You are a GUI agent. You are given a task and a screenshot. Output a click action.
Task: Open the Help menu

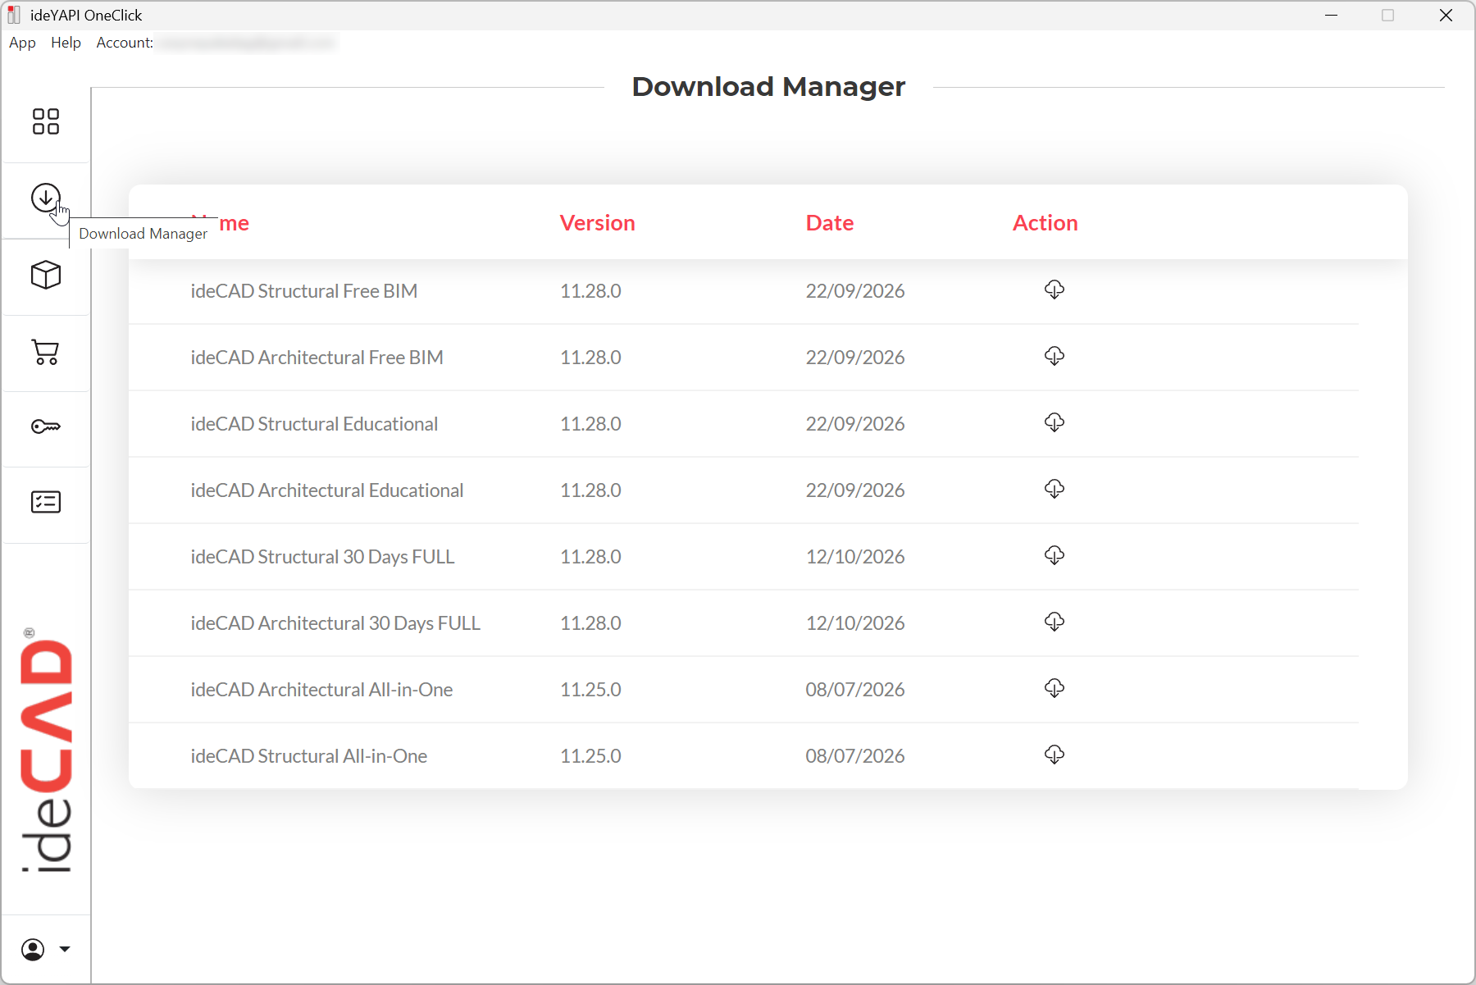(x=66, y=43)
